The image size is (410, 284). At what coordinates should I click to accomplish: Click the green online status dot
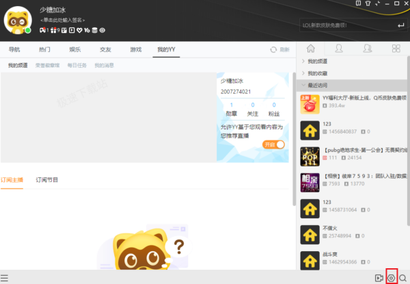point(28,30)
